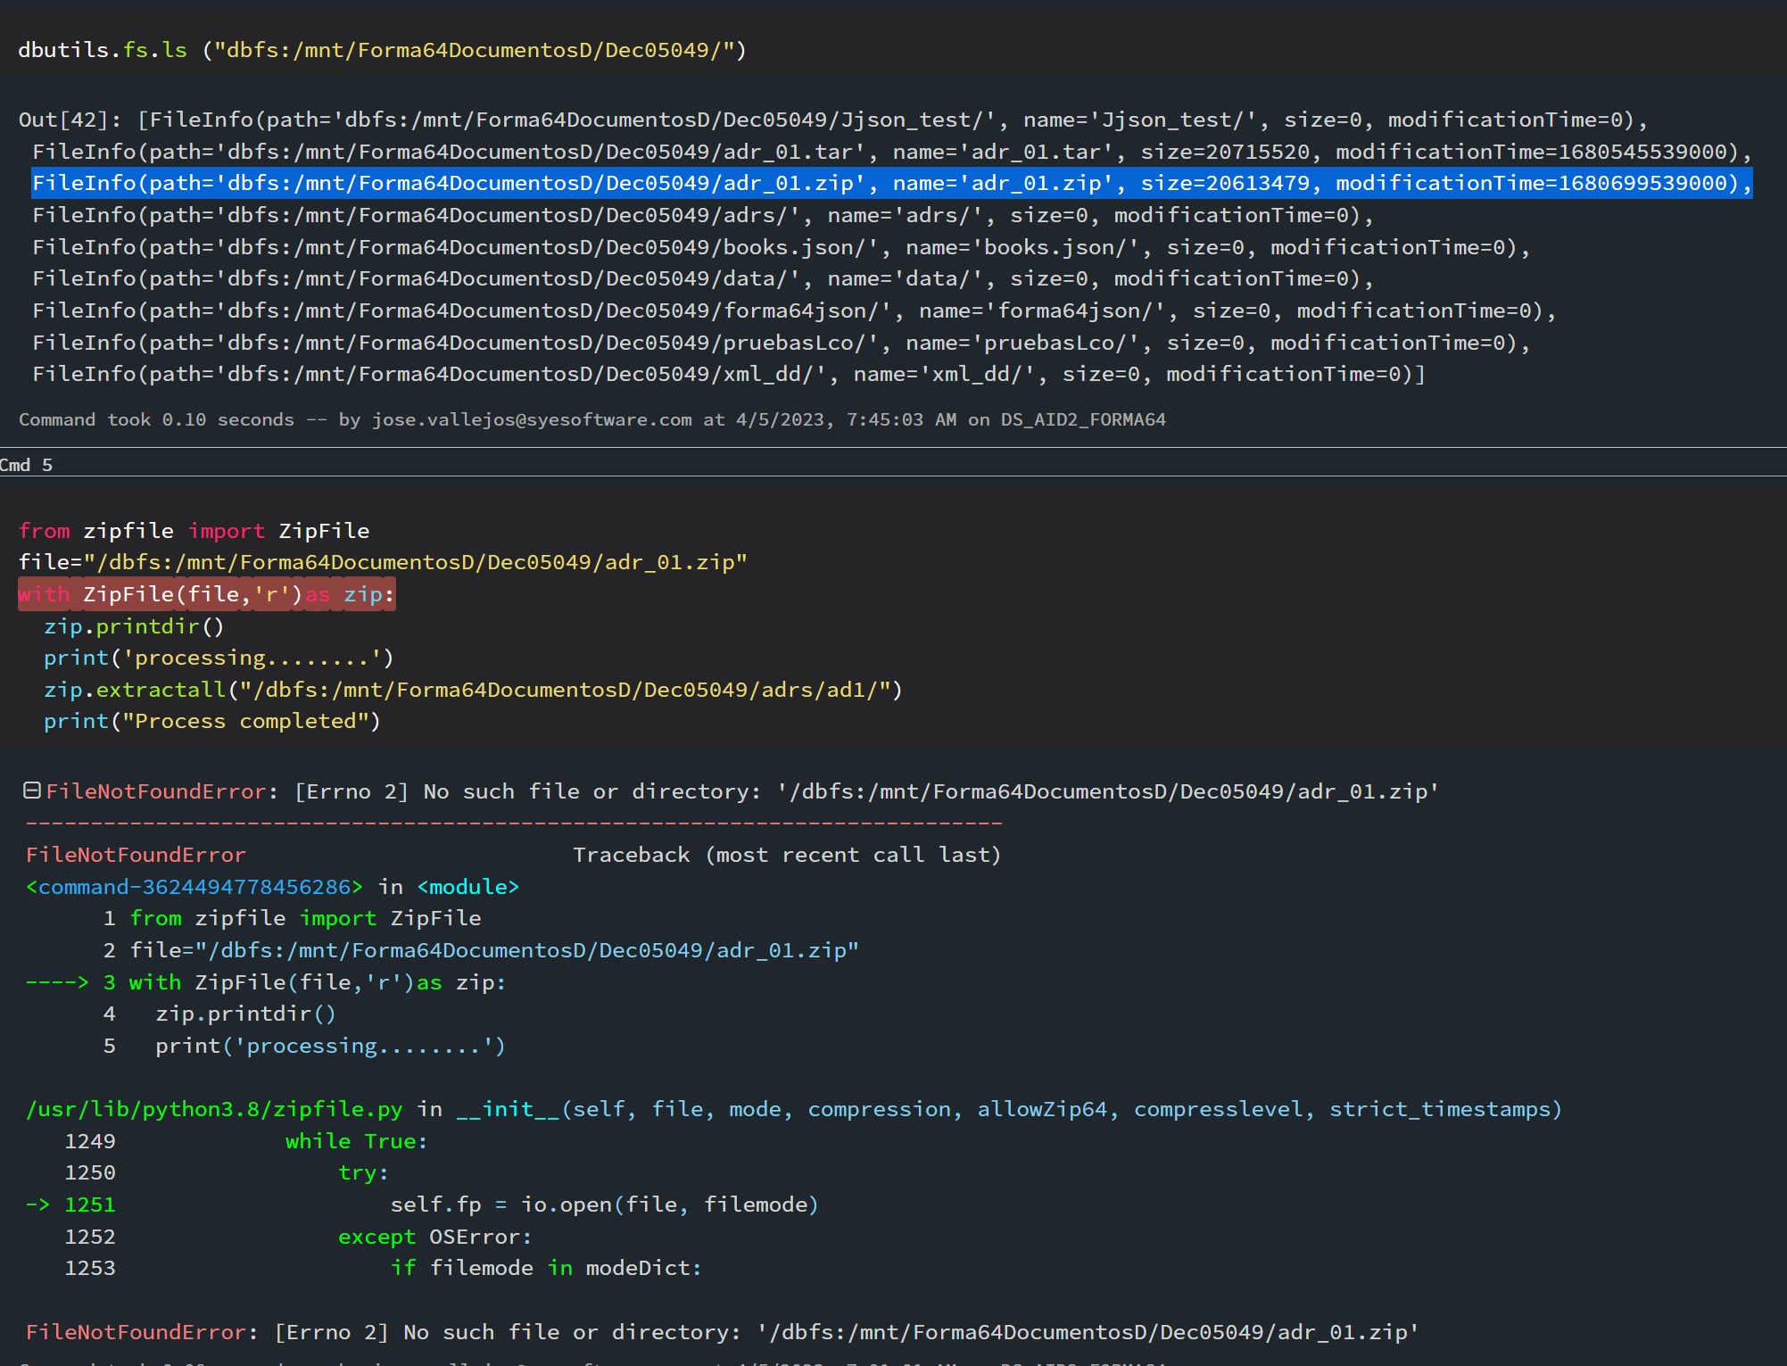The image size is (1787, 1366).
Task: Collapse the FileNotFoundError traceback output
Action: pyautogui.click(x=31, y=791)
